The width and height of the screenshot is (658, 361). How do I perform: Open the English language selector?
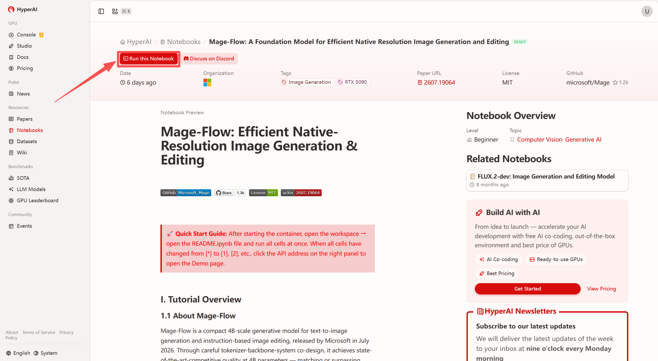18,353
